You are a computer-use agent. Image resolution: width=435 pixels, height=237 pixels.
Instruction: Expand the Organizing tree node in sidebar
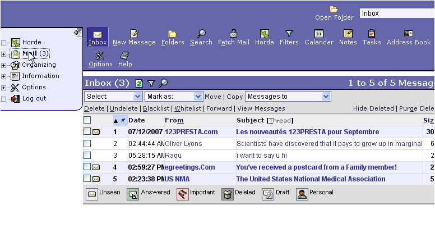click(x=4, y=65)
